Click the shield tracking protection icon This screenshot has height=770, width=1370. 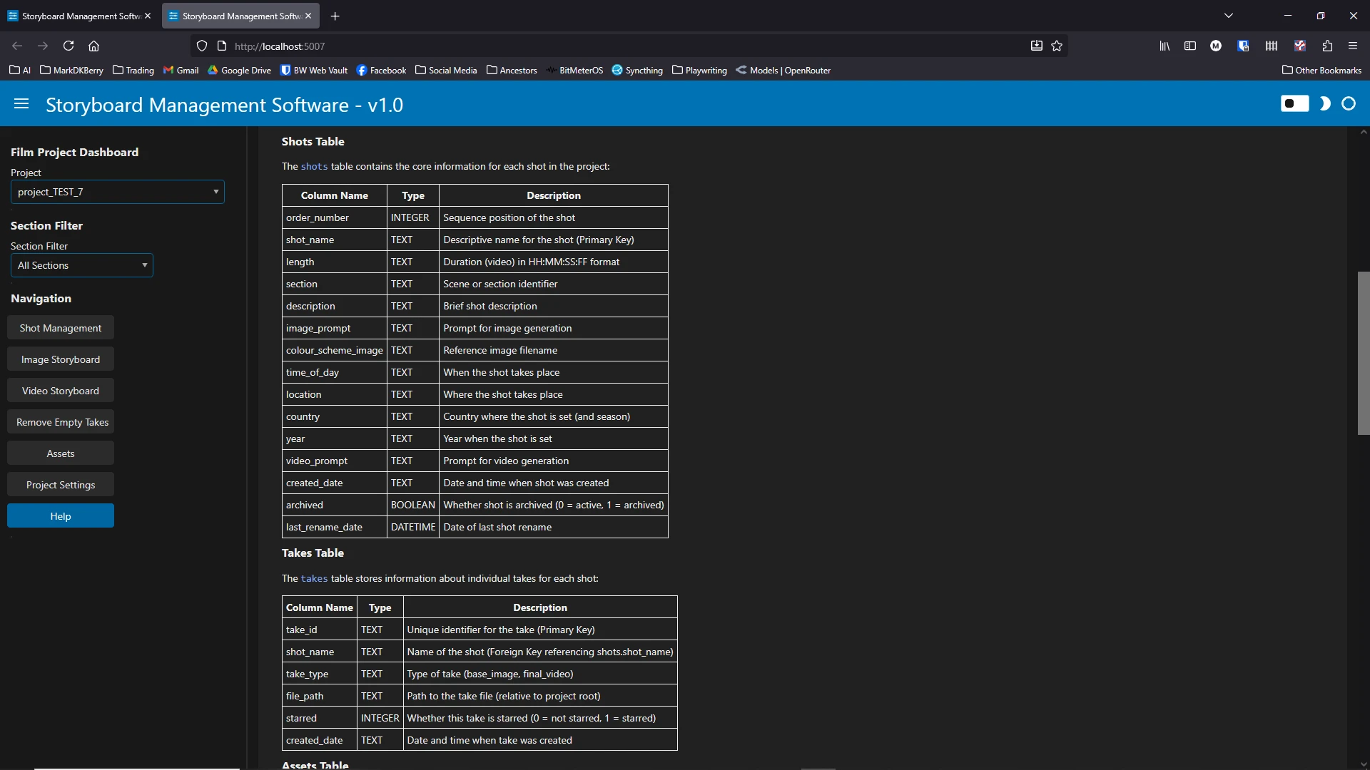click(x=202, y=46)
